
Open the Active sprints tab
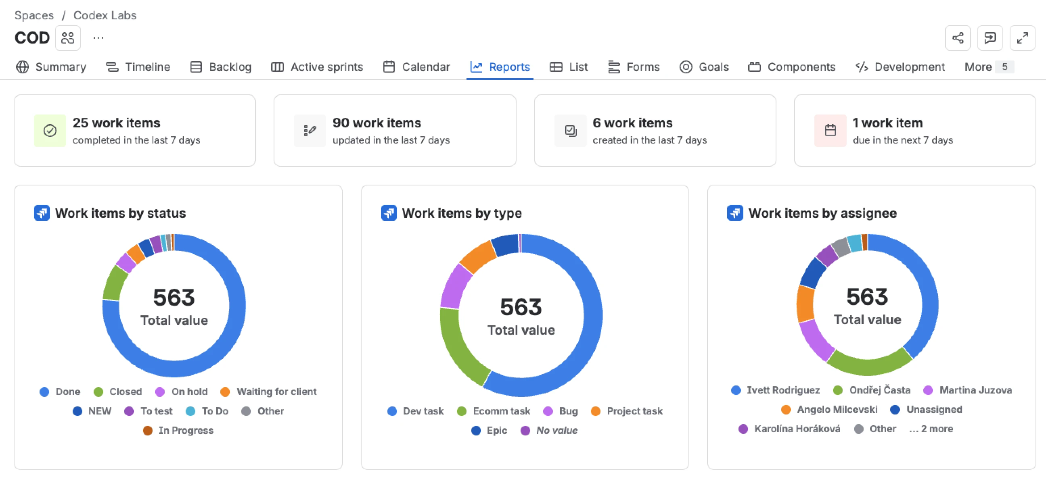click(x=317, y=67)
